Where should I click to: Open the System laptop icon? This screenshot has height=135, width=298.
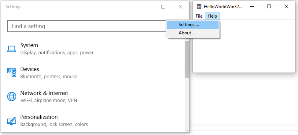(12, 49)
